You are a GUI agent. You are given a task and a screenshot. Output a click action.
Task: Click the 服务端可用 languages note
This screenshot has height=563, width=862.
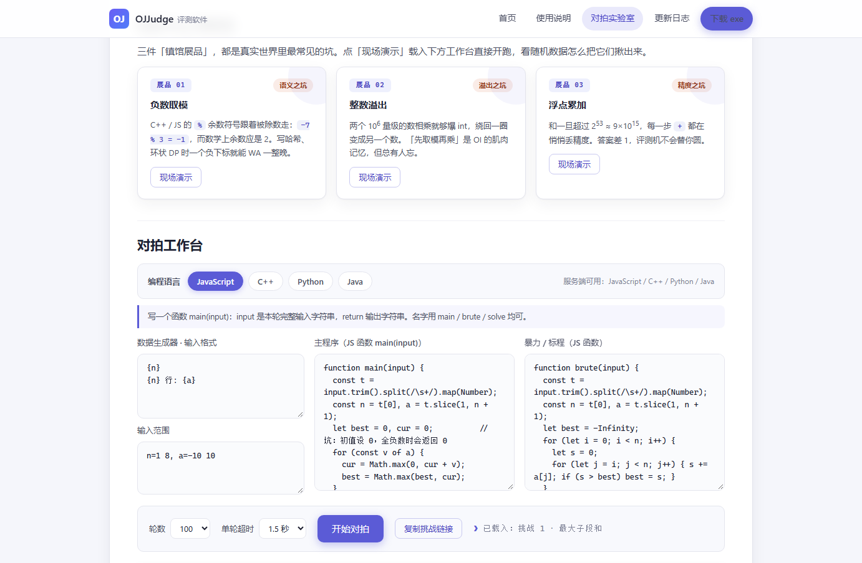coord(639,281)
